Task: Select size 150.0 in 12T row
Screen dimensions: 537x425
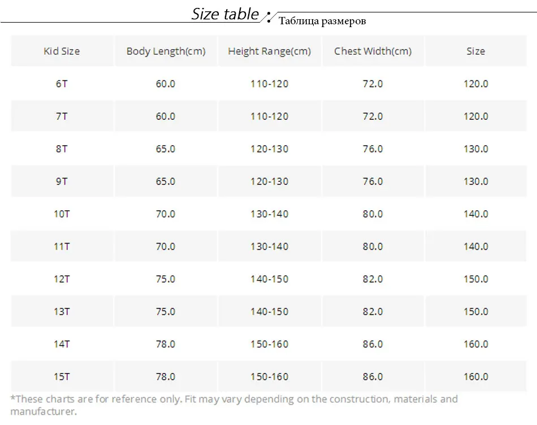Action: pos(476,279)
